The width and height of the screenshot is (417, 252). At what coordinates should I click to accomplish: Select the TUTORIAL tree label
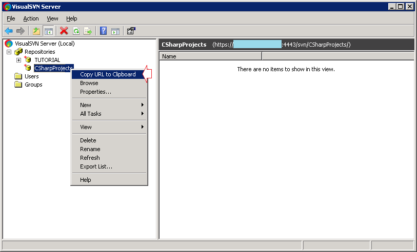47,60
